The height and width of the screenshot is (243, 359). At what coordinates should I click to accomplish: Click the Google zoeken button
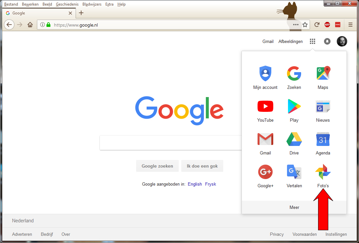pos(157,166)
